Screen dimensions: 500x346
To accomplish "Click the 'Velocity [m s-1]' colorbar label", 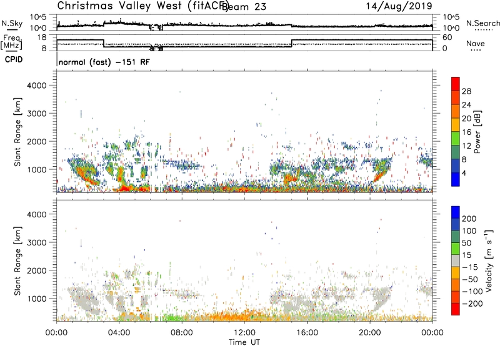I will [489, 260].
